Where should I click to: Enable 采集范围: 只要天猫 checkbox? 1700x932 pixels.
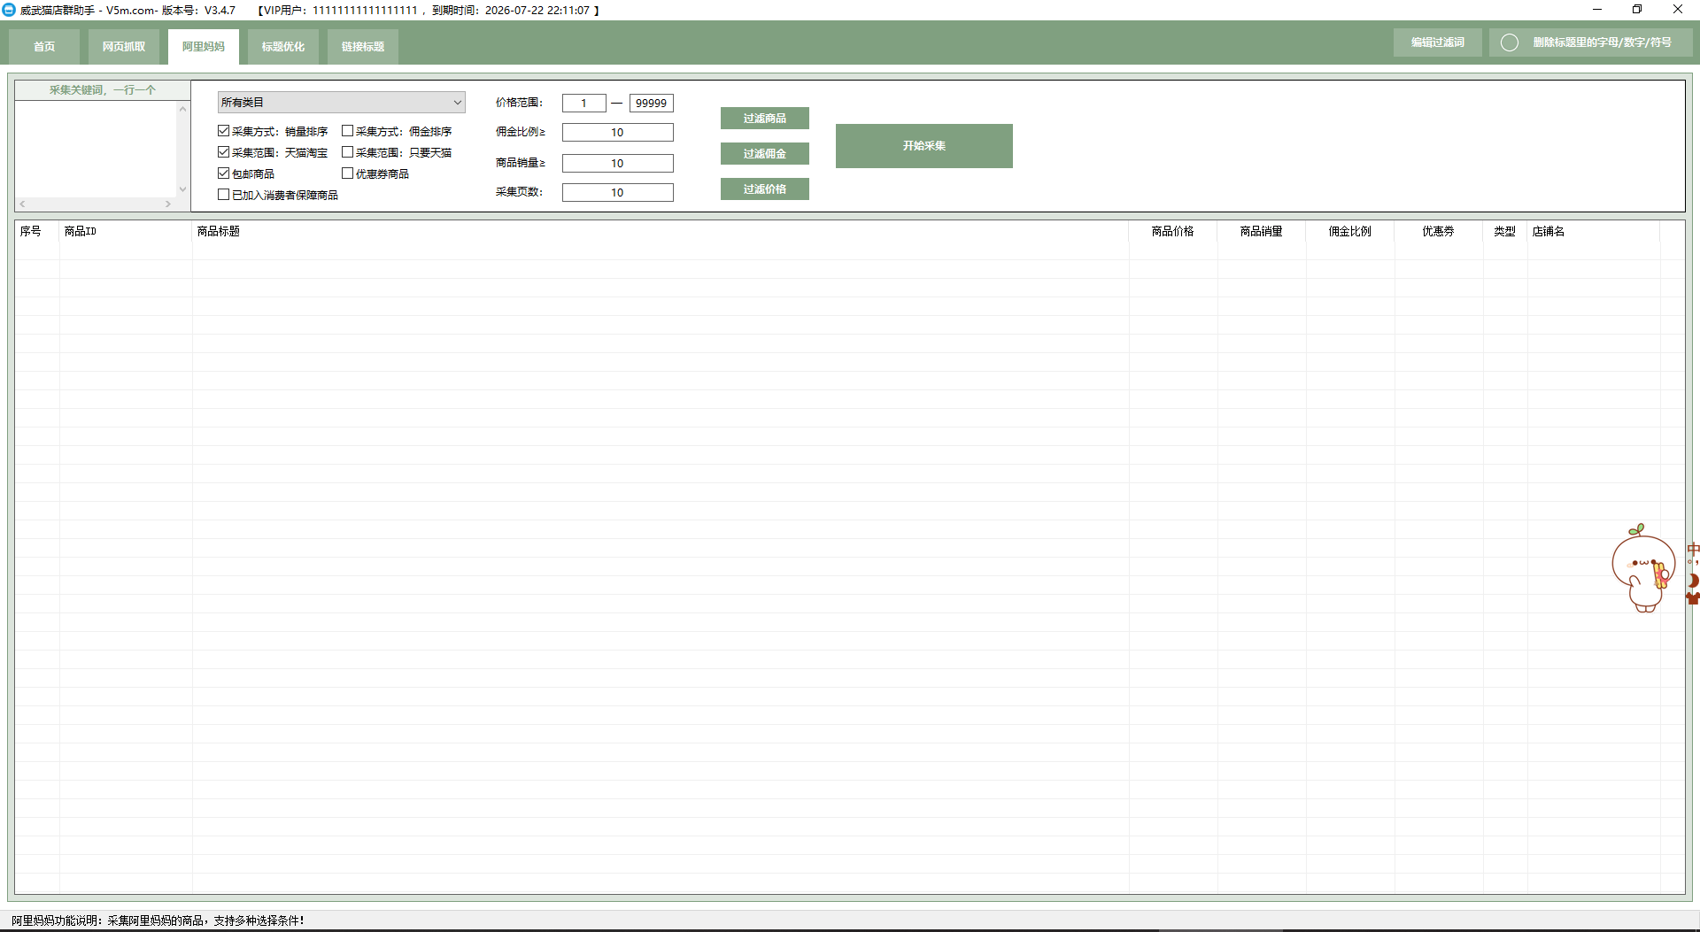coord(348,152)
